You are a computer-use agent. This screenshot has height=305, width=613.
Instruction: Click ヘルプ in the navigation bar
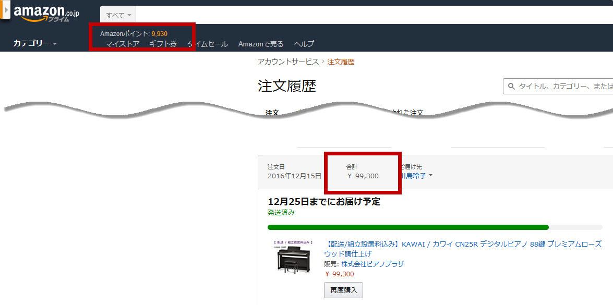304,44
